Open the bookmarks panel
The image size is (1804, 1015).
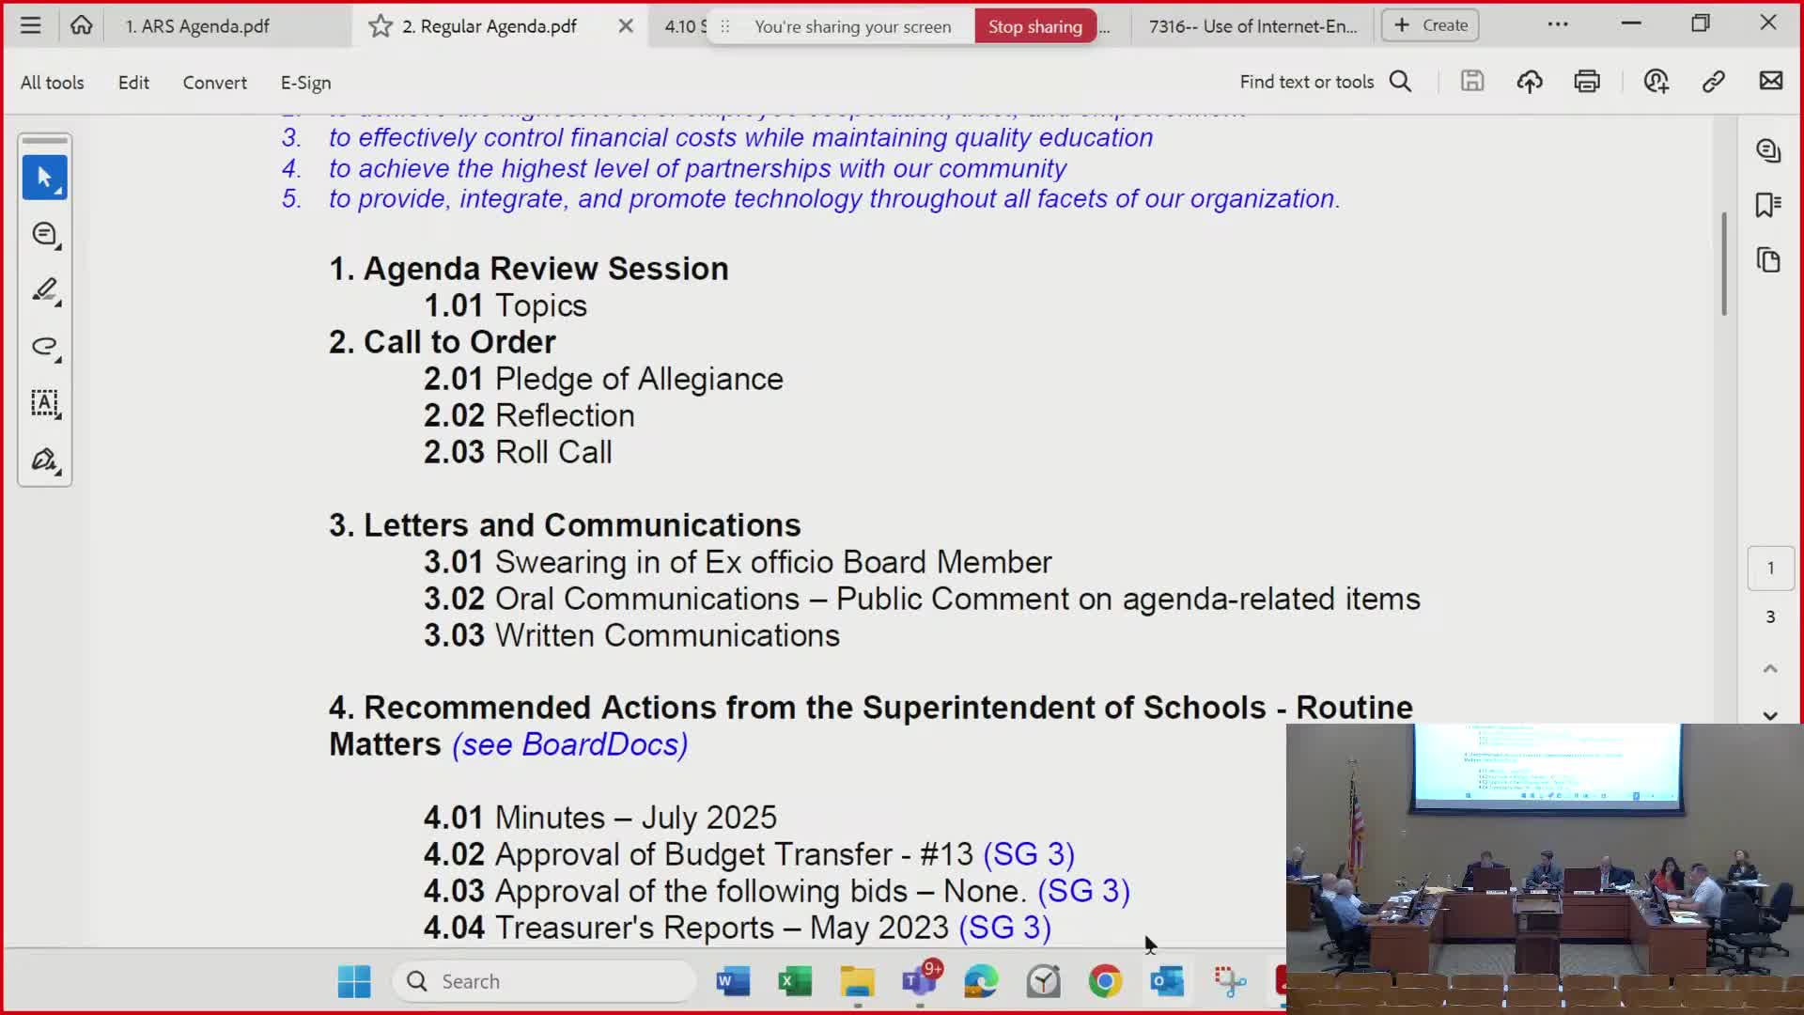tap(1769, 205)
